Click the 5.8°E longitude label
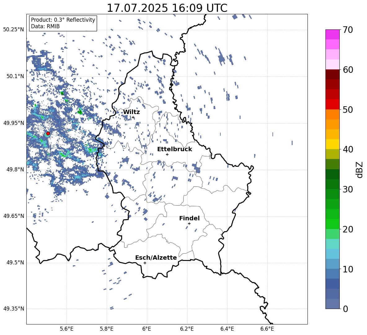367x335 pixels. [107, 329]
